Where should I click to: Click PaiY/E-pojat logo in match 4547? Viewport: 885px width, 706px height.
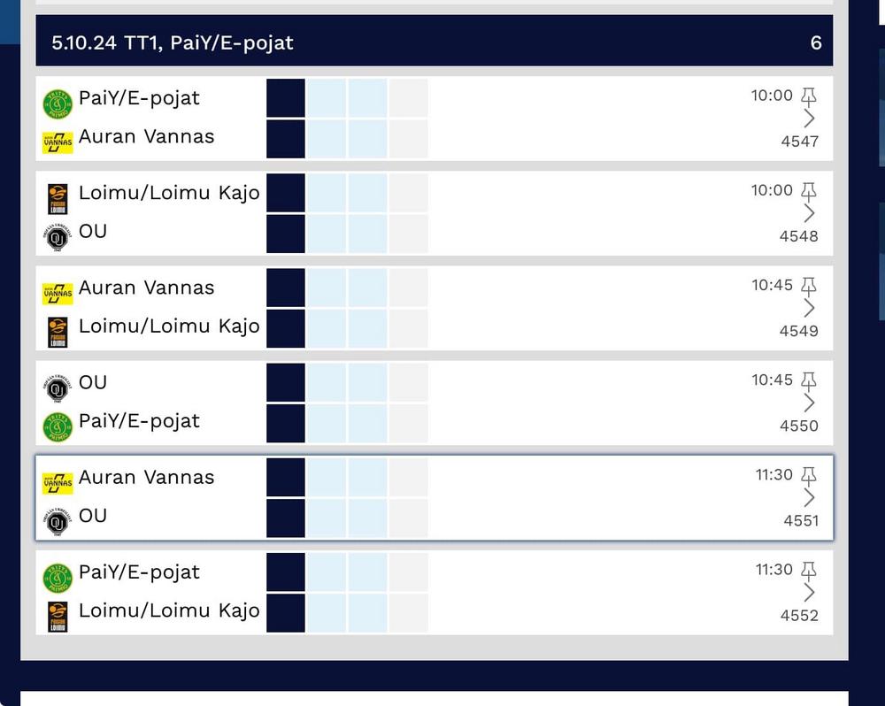click(x=58, y=104)
